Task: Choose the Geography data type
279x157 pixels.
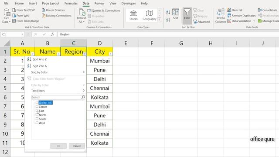Action: (149, 15)
